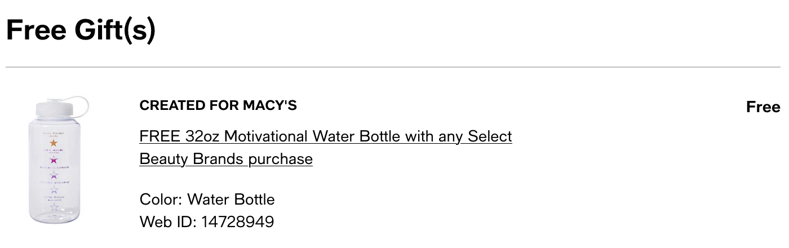Click the 'Color: Water Bottle' text
The image size is (789, 248).
coord(207,200)
